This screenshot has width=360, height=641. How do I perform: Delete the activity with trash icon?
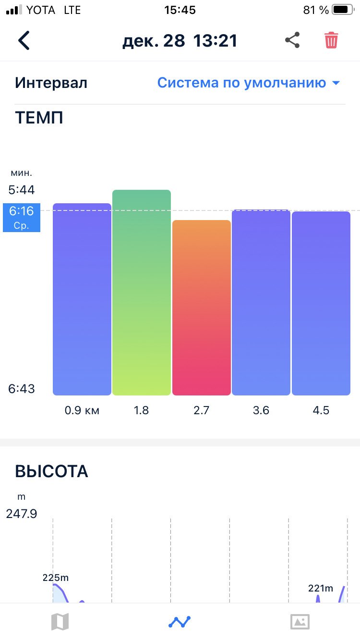(331, 40)
